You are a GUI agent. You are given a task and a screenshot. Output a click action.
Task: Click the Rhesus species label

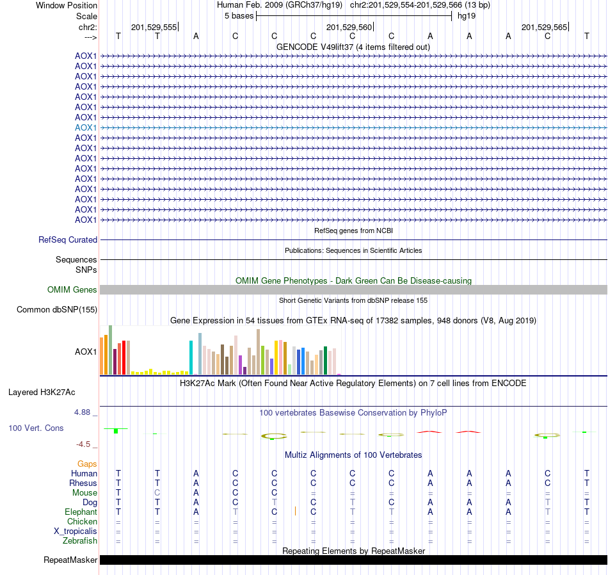pyautogui.click(x=83, y=483)
